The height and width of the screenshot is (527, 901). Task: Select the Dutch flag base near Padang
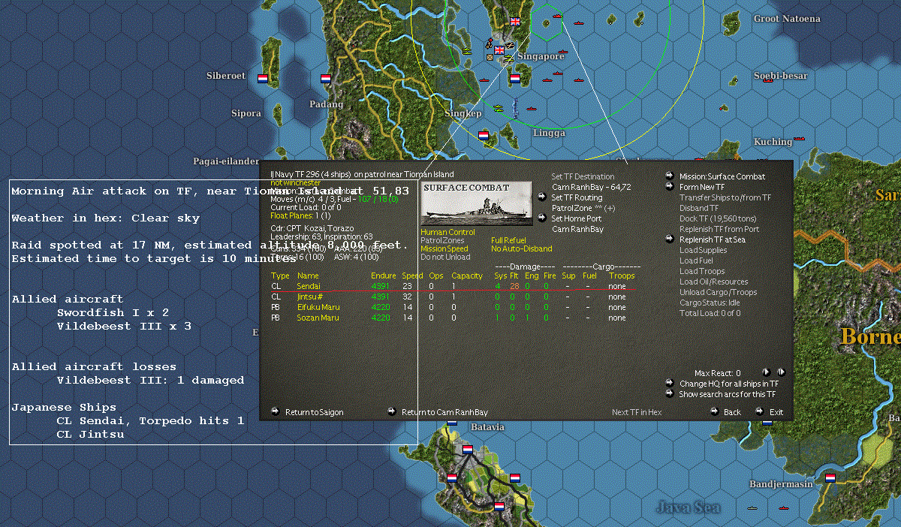point(326,77)
